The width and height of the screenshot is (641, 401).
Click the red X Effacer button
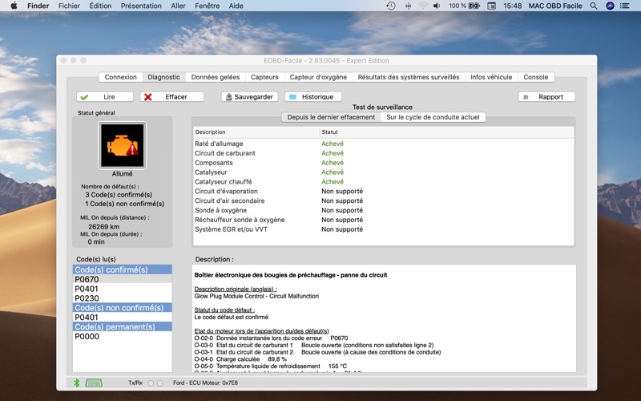[x=171, y=97]
